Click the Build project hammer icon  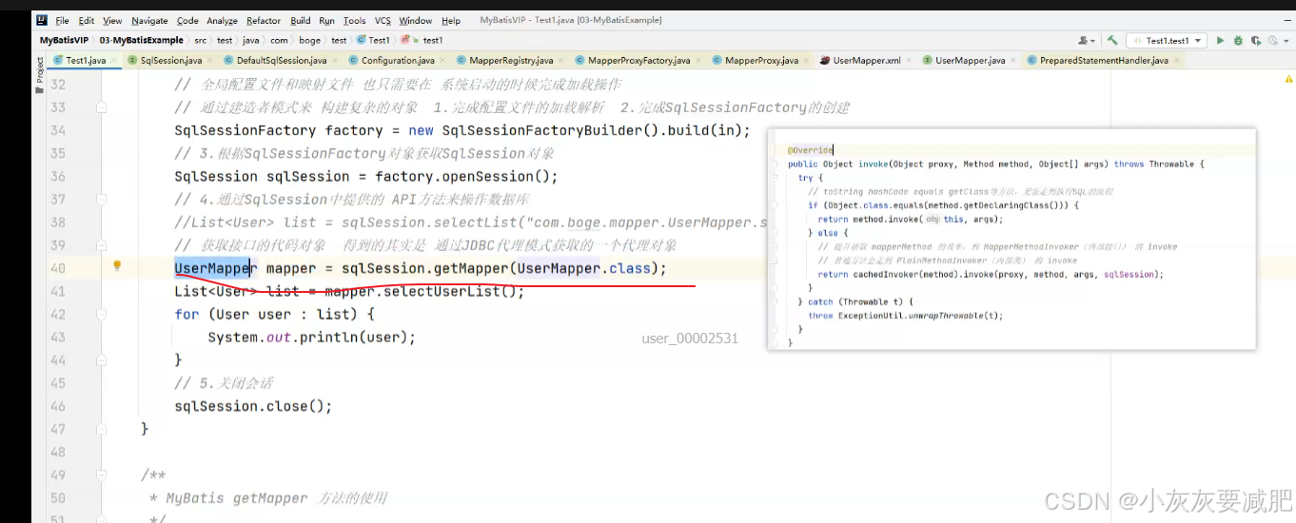(x=1111, y=41)
